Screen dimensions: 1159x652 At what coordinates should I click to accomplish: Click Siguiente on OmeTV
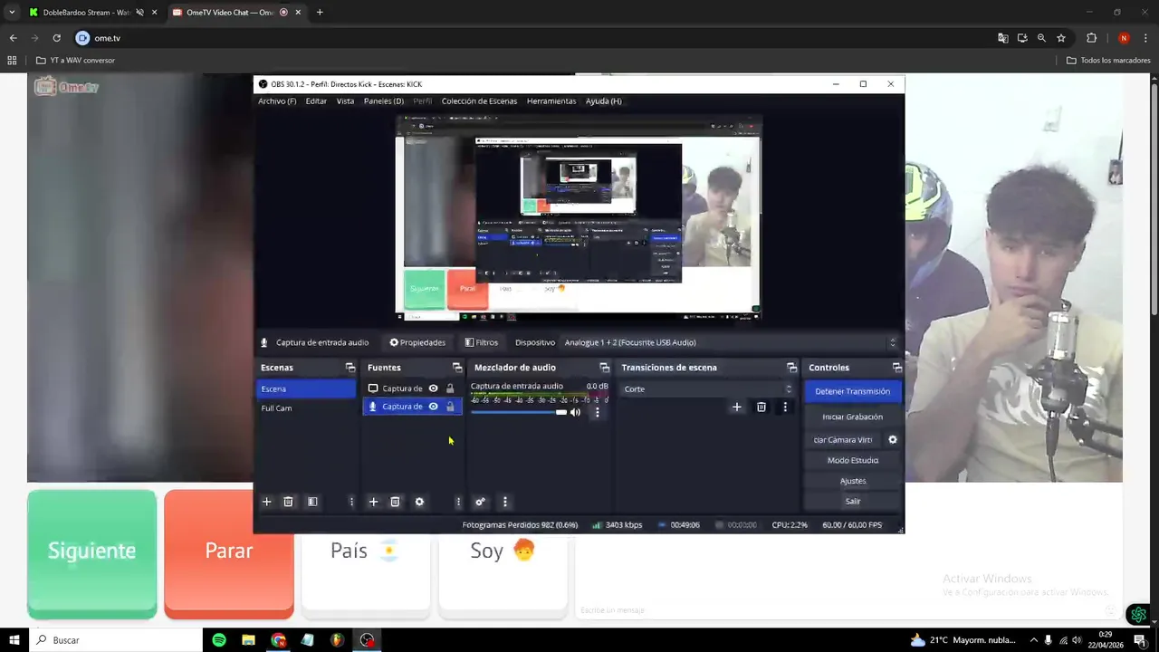tap(91, 555)
